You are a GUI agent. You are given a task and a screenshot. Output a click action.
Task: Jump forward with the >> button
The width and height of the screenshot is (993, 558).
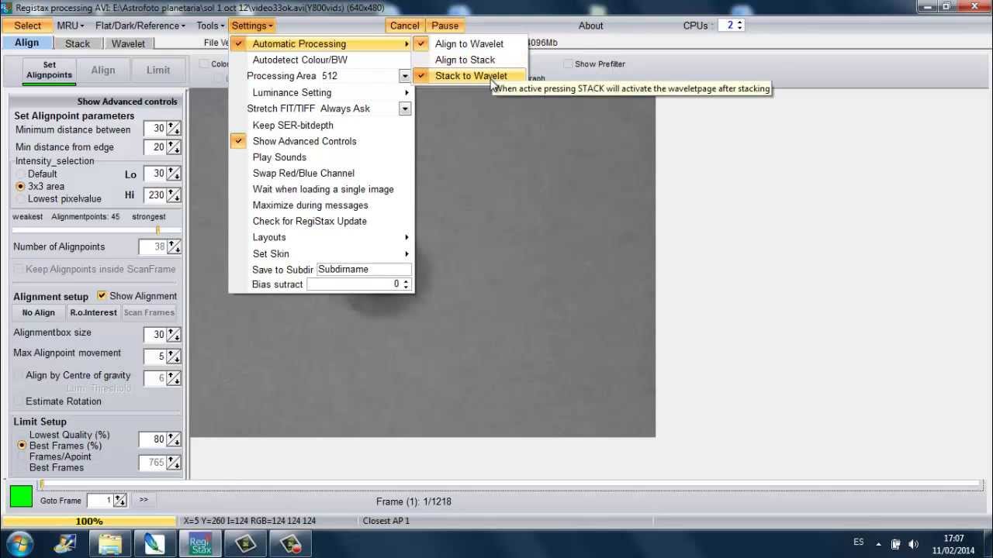(x=144, y=500)
